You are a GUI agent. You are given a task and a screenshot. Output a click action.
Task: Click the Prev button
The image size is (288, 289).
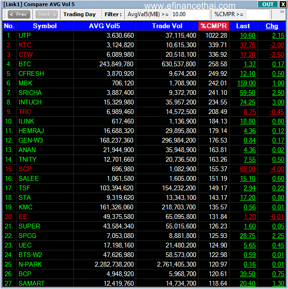point(19,14)
